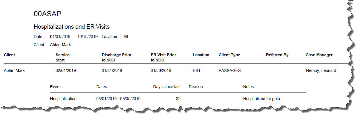360x118 pixels.
Task: Click the Client column header
Action: click(x=9, y=55)
